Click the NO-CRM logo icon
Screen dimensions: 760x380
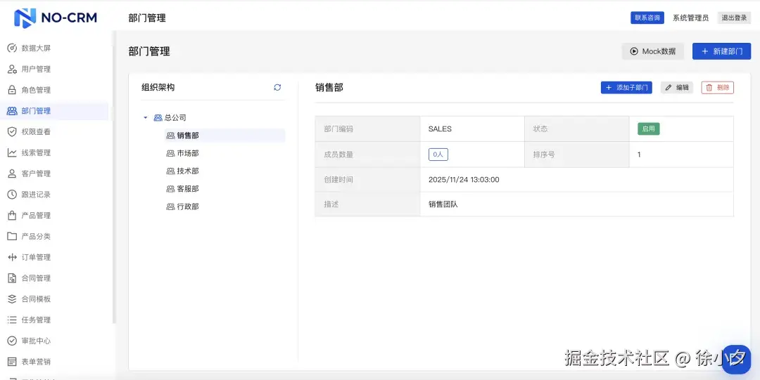(x=25, y=18)
